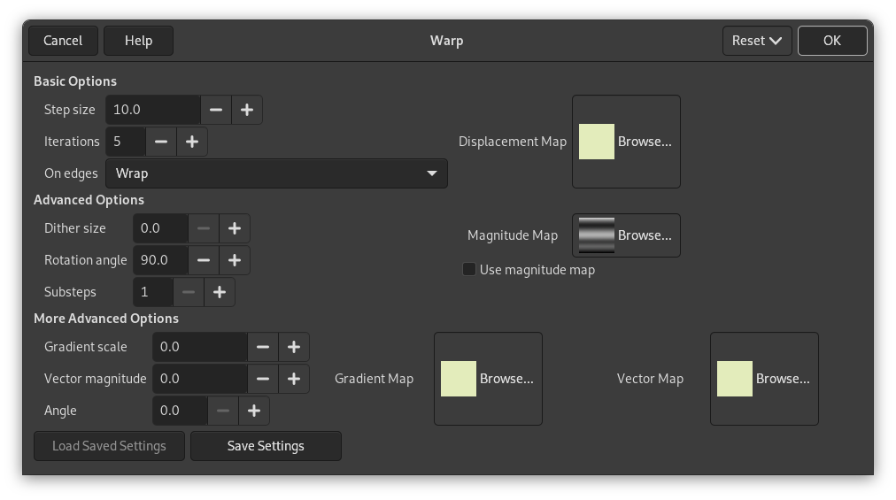
Task: Increase Rotation angle with plus icon
Action: 235,260
